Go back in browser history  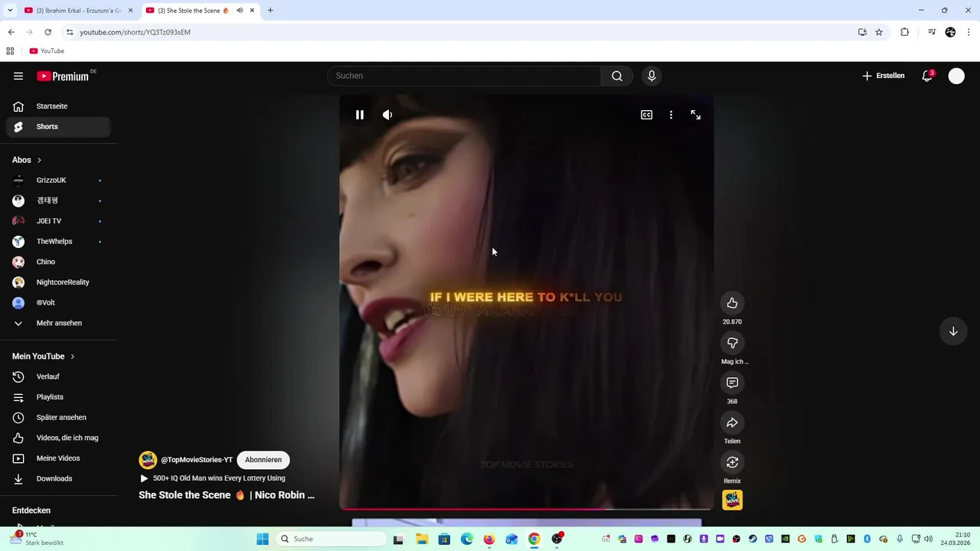tap(11, 32)
